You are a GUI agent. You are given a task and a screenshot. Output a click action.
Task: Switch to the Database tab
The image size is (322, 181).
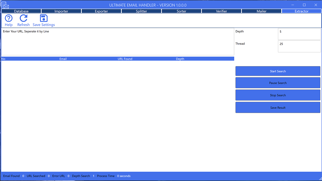[21, 11]
